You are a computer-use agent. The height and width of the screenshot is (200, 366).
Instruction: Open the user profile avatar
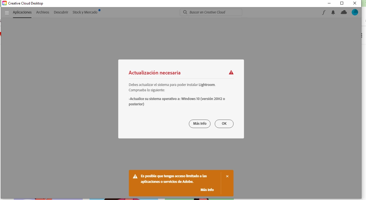point(355,12)
